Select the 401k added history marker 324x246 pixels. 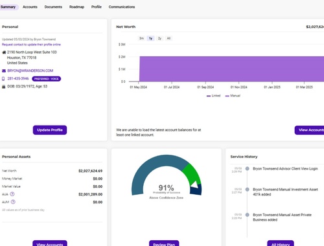pos(248,190)
